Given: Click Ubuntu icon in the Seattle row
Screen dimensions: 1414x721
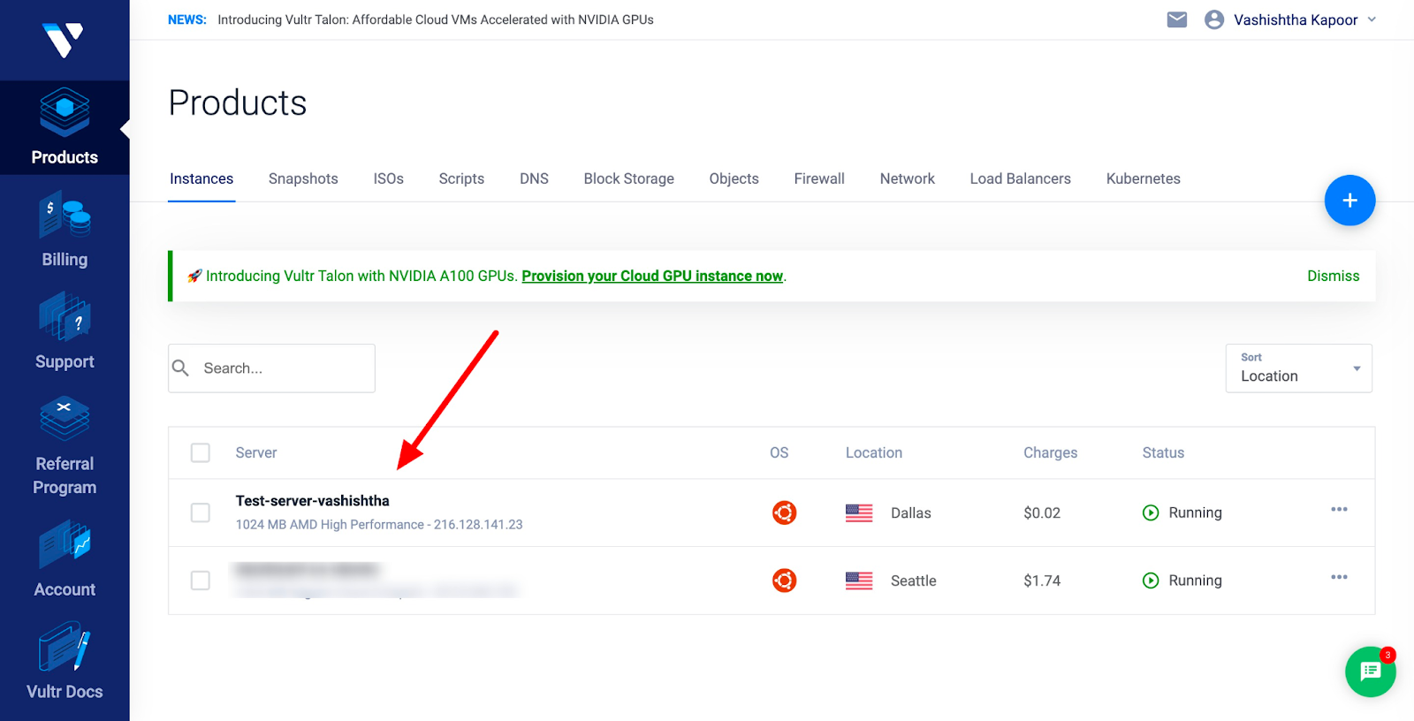Looking at the screenshot, I should click(x=784, y=581).
